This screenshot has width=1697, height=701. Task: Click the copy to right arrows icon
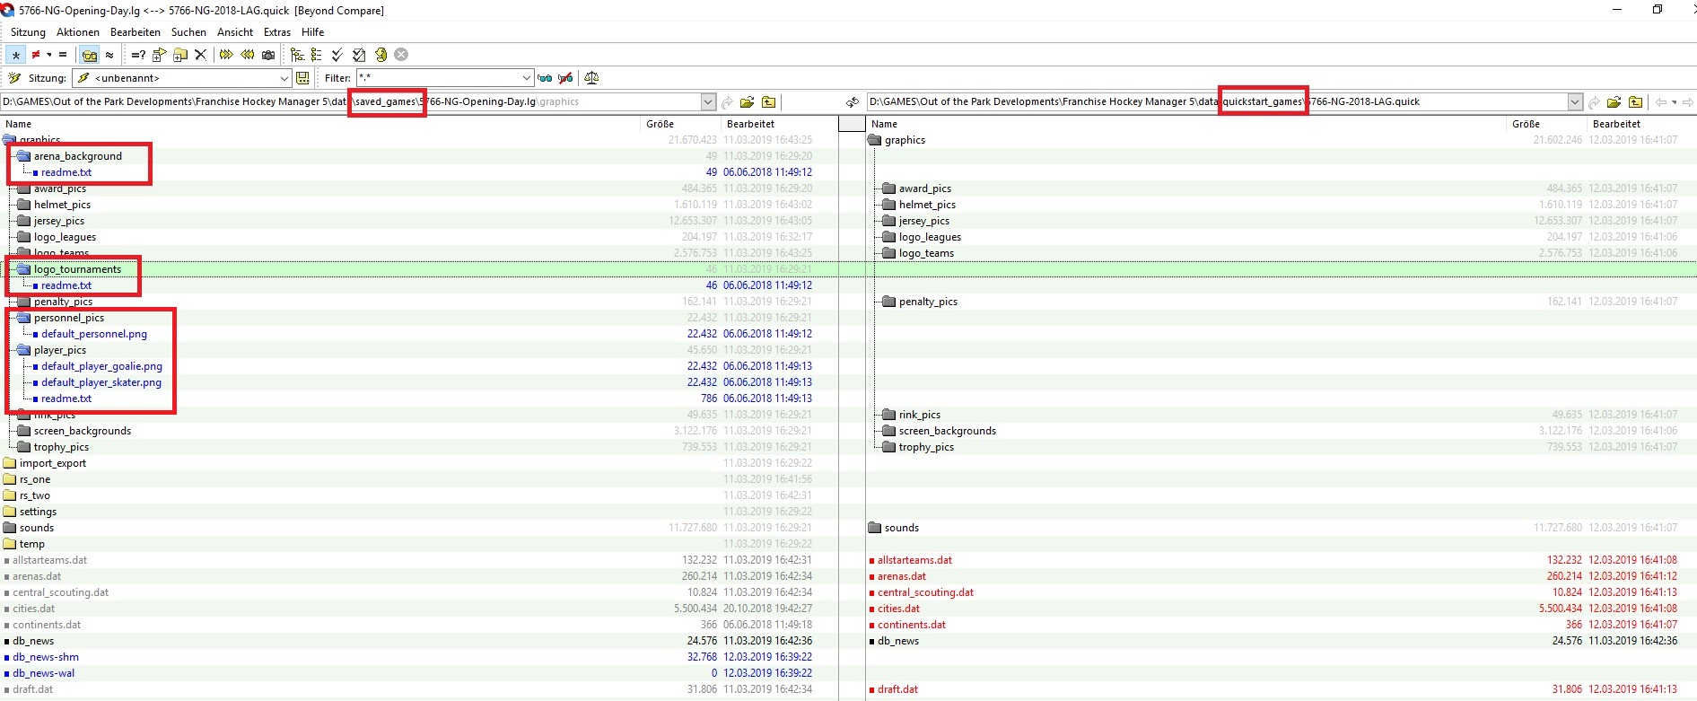(226, 55)
